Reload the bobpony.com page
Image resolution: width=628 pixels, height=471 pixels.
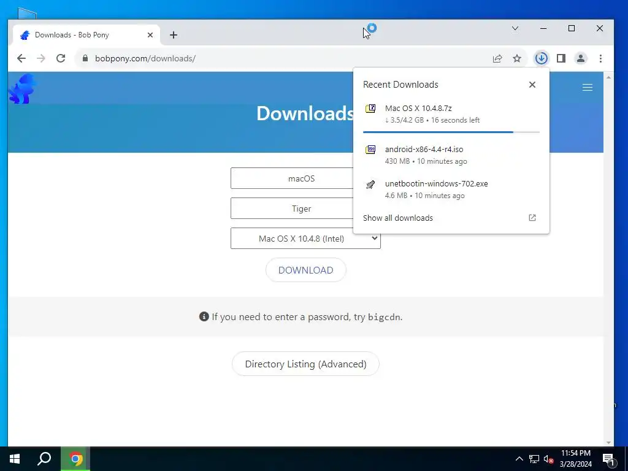click(61, 58)
